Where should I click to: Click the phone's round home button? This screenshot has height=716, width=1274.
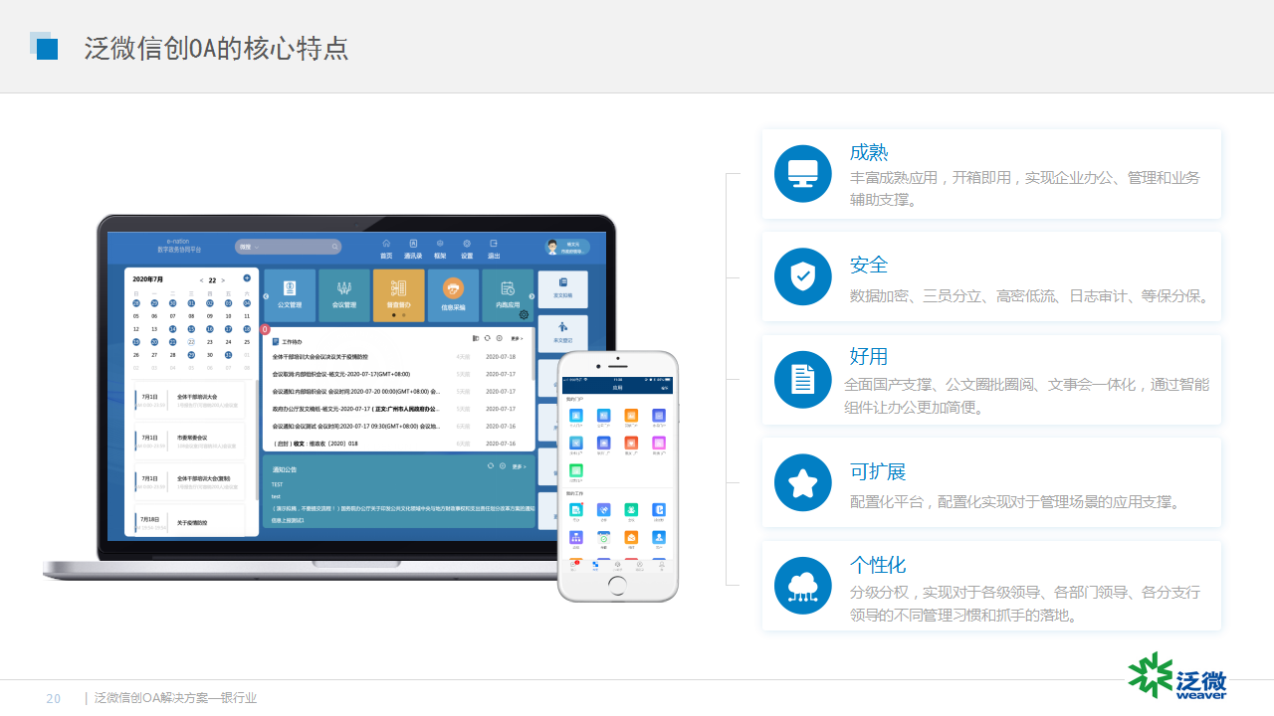(617, 587)
